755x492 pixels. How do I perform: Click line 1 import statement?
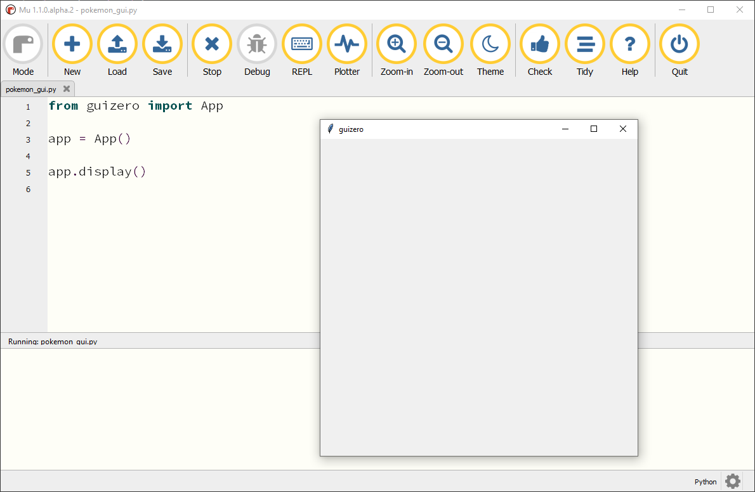click(136, 106)
